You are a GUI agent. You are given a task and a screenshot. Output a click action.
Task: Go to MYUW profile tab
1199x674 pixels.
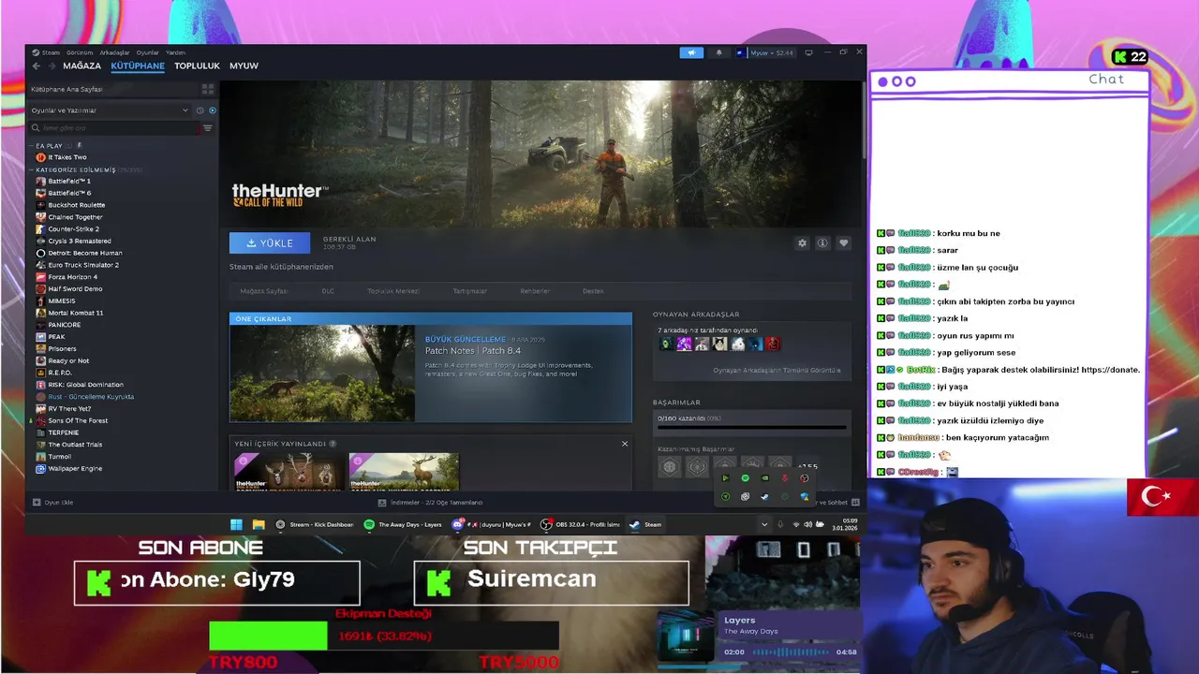(244, 66)
